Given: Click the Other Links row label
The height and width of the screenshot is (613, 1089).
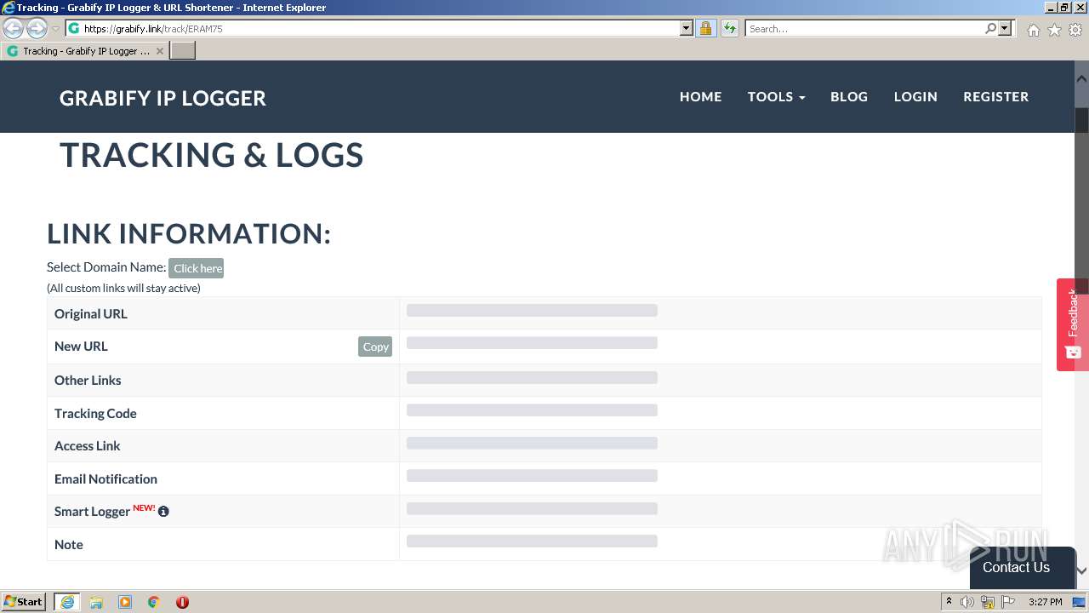Looking at the screenshot, I should click(88, 380).
